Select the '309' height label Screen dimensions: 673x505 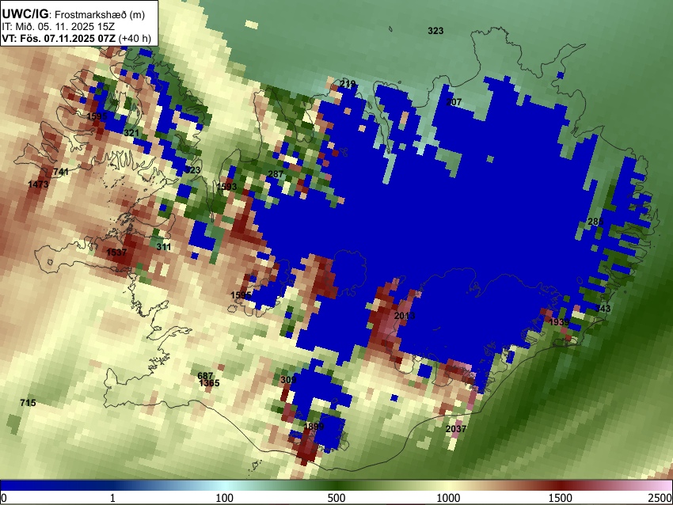tap(288, 380)
